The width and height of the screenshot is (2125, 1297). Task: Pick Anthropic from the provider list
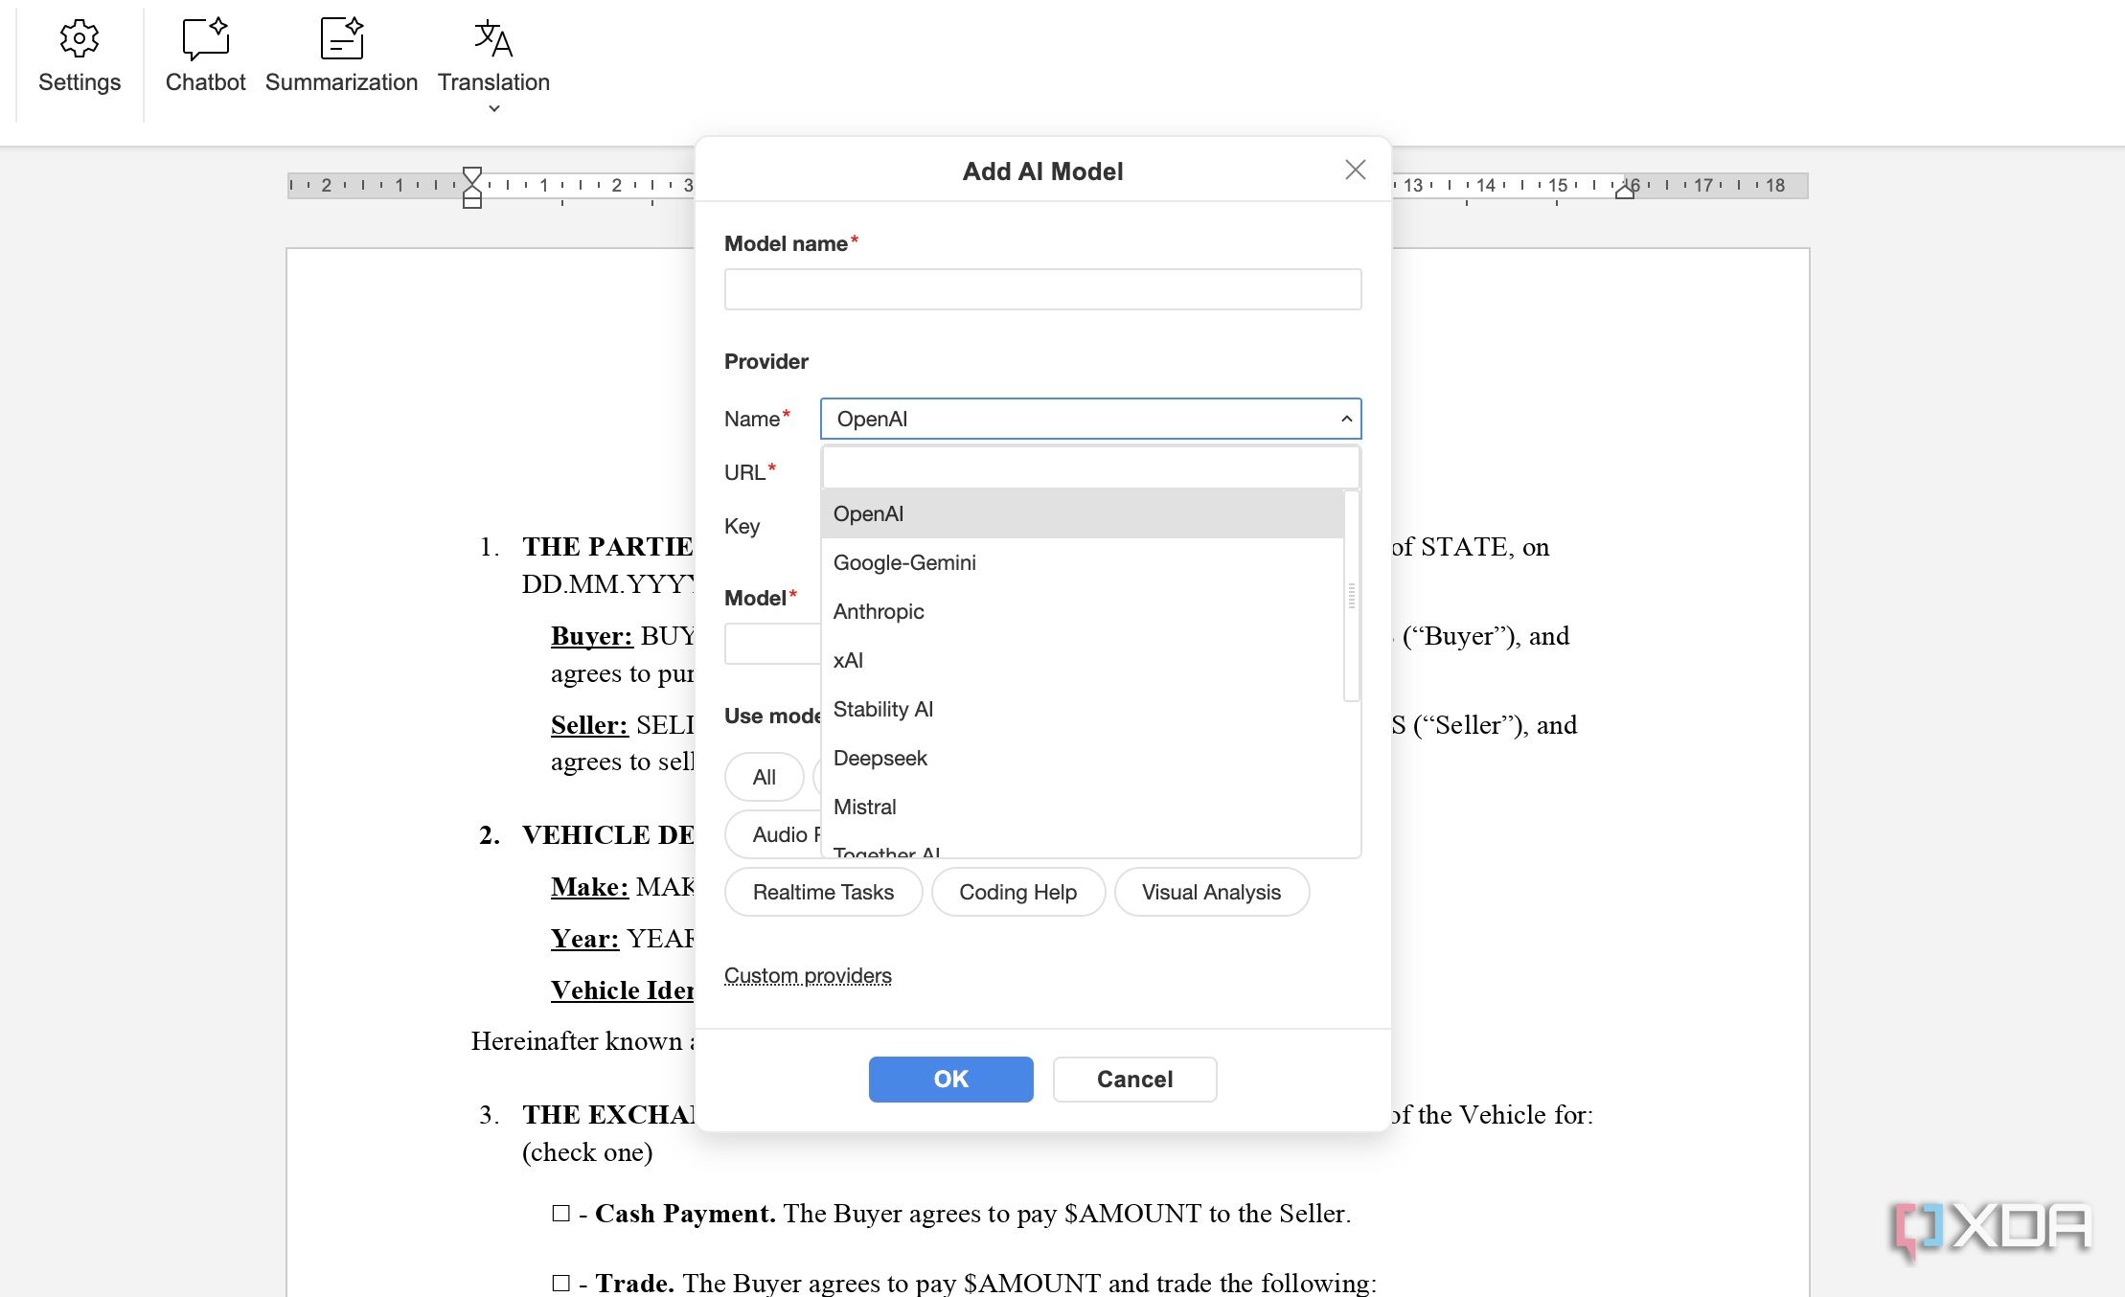point(1083,611)
